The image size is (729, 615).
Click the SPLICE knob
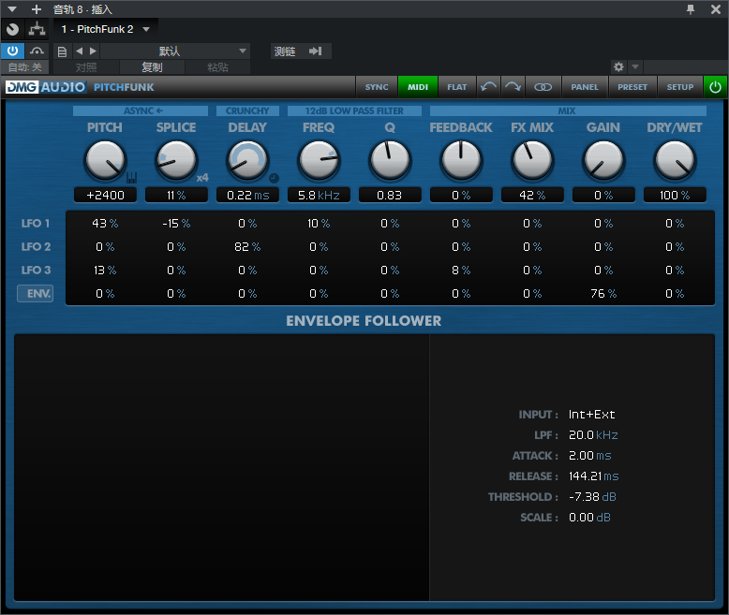(x=176, y=160)
